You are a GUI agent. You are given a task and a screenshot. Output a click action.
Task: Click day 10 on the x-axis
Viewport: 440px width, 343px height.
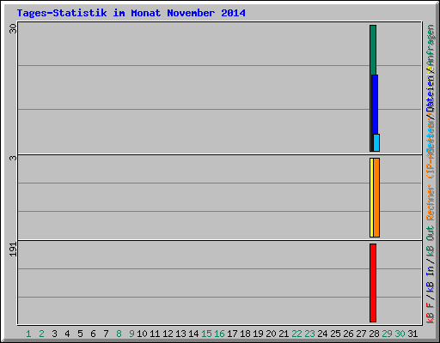[x=142, y=334]
